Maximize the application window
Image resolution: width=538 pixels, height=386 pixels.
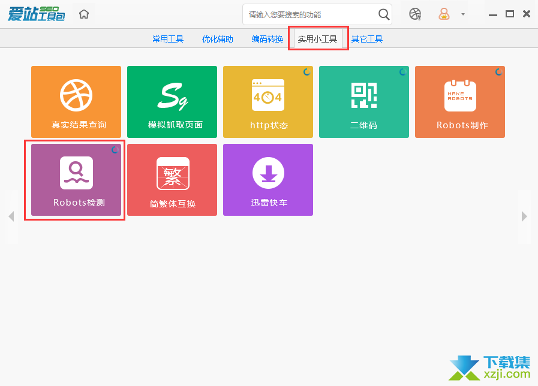pos(510,14)
